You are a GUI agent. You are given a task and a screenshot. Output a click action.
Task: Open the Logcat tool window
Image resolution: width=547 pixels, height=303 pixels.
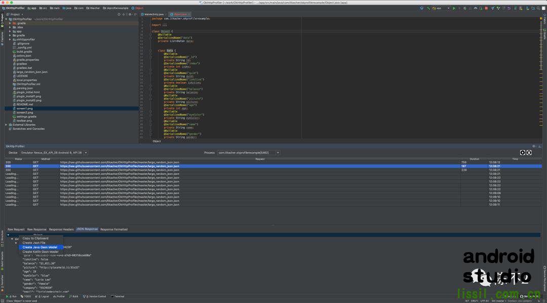point(42,296)
